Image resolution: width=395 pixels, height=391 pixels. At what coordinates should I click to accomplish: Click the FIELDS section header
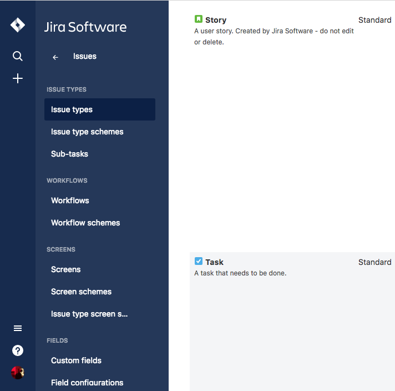[57, 340]
